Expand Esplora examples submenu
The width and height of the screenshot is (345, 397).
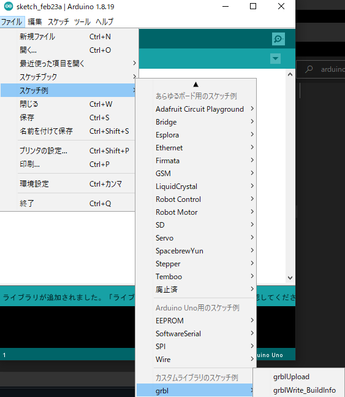[x=196, y=135]
